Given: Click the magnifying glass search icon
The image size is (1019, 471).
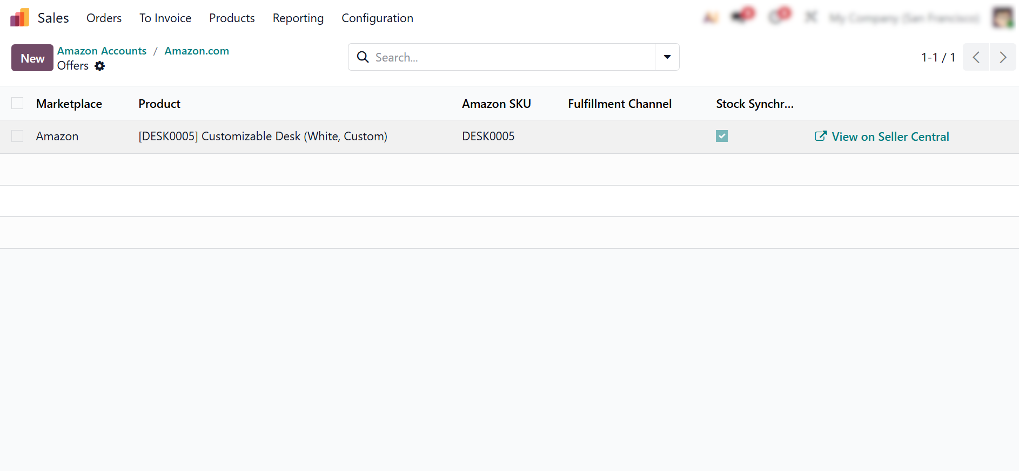Looking at the screenshot, I should coord(363,57).
